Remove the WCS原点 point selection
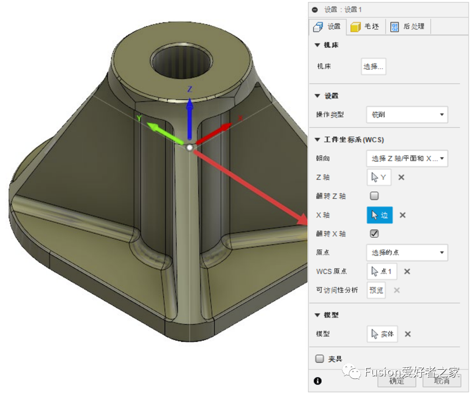 tap(407, 272)
